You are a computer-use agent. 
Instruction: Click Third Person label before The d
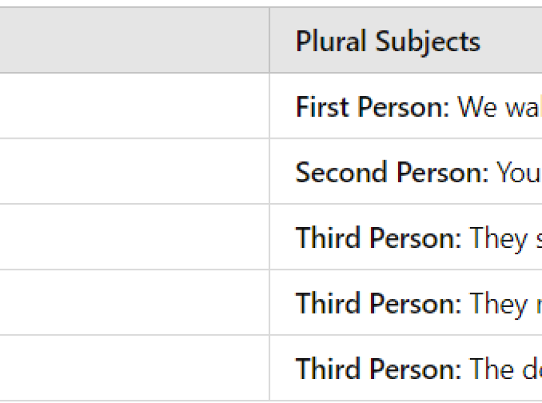[x=379, y=369]
